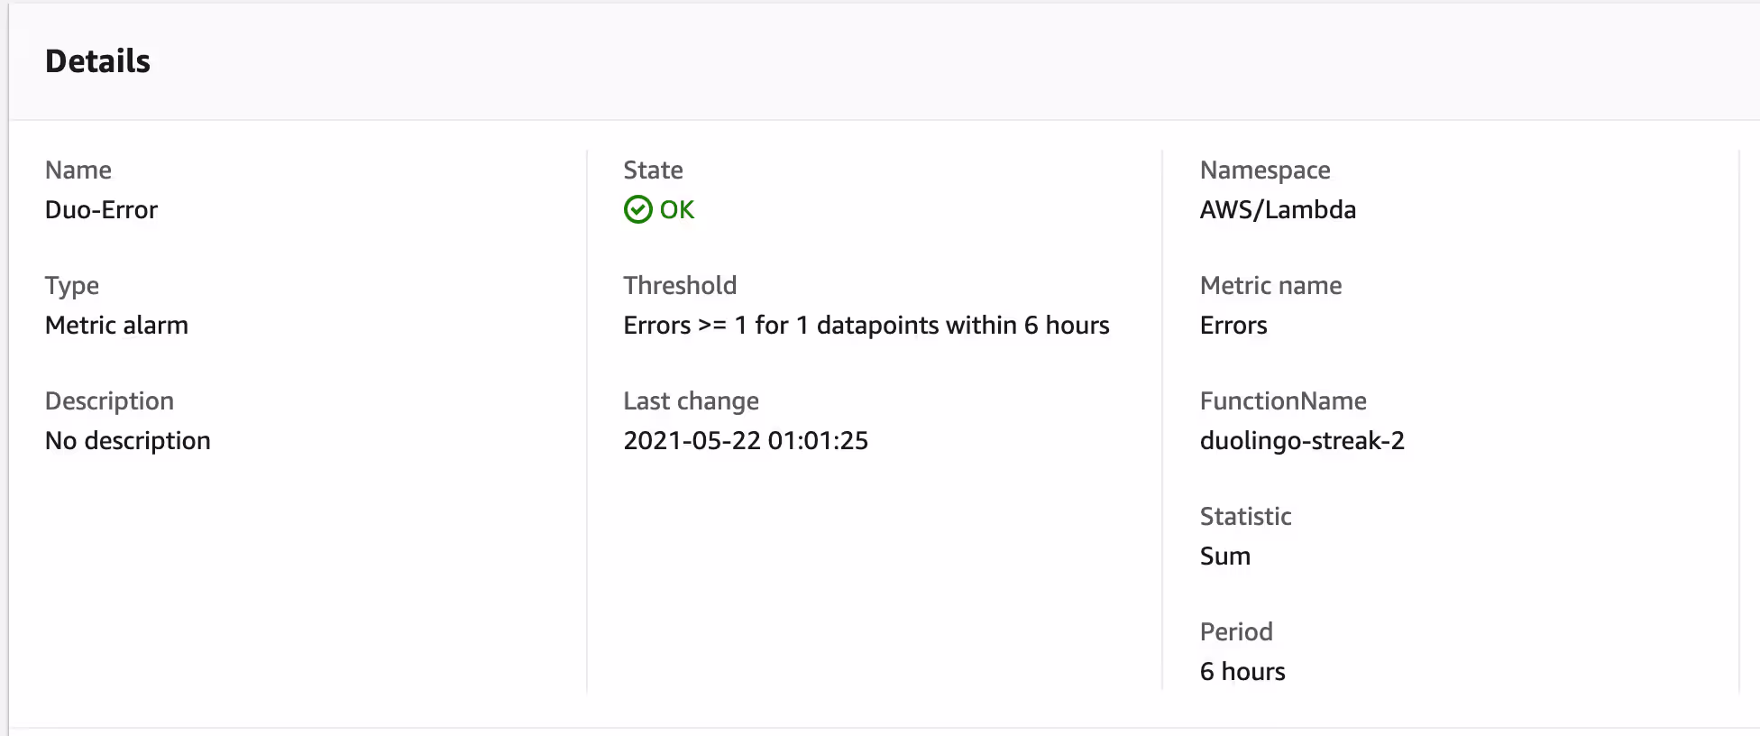Select the Period label
1760x736 pixels.
click(1235, 631)
